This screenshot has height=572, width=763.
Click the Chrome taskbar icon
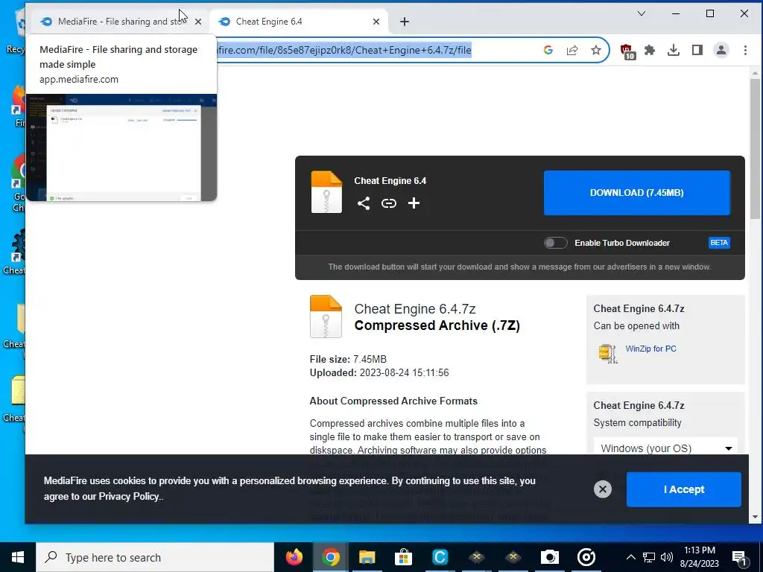[x=330, y=557]
